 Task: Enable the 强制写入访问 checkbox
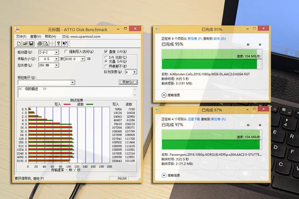pyautogui.click(x=66, y=52)
